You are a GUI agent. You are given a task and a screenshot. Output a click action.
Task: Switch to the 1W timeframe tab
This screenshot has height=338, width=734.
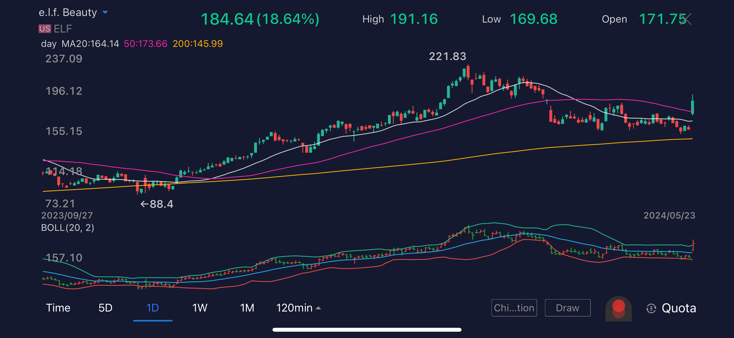(x=200, y=308)
